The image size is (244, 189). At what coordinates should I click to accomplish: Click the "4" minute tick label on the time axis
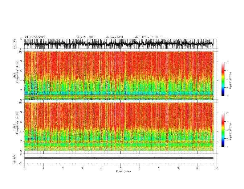[101, 168]
